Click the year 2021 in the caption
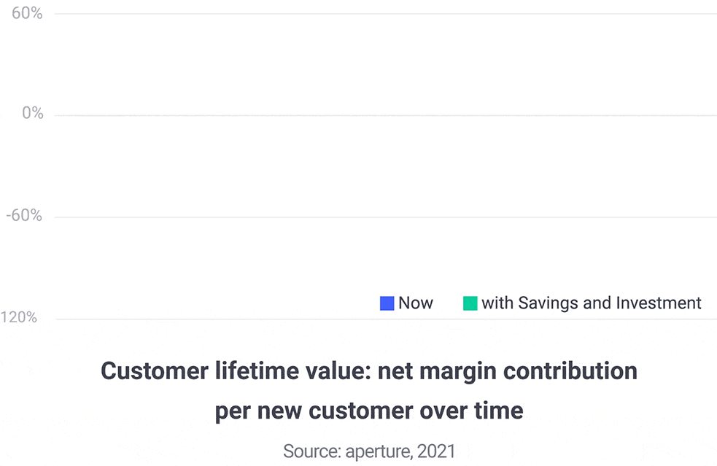 pyautogui.click(x=436, y=451)
